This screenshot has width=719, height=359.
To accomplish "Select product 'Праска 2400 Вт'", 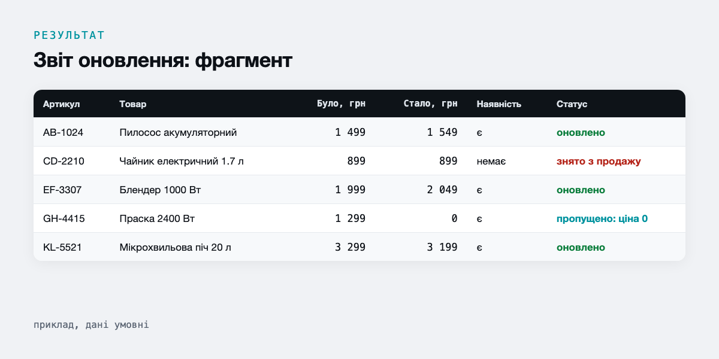I will (156, 218).
